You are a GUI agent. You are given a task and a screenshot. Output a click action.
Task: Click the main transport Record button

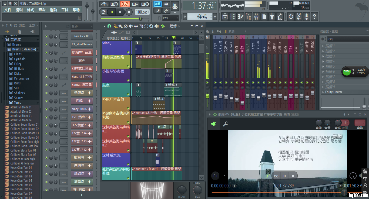(x=129, y=12)
